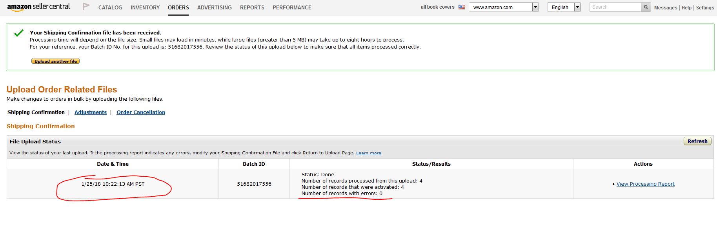Open the REPORTS menu
The height and width of the screenshot is (237, 717).
click(252, 7)
